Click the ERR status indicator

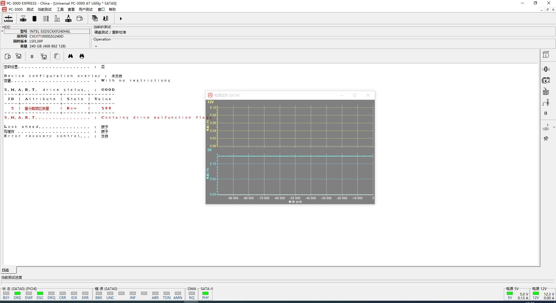tap(85, 295)
